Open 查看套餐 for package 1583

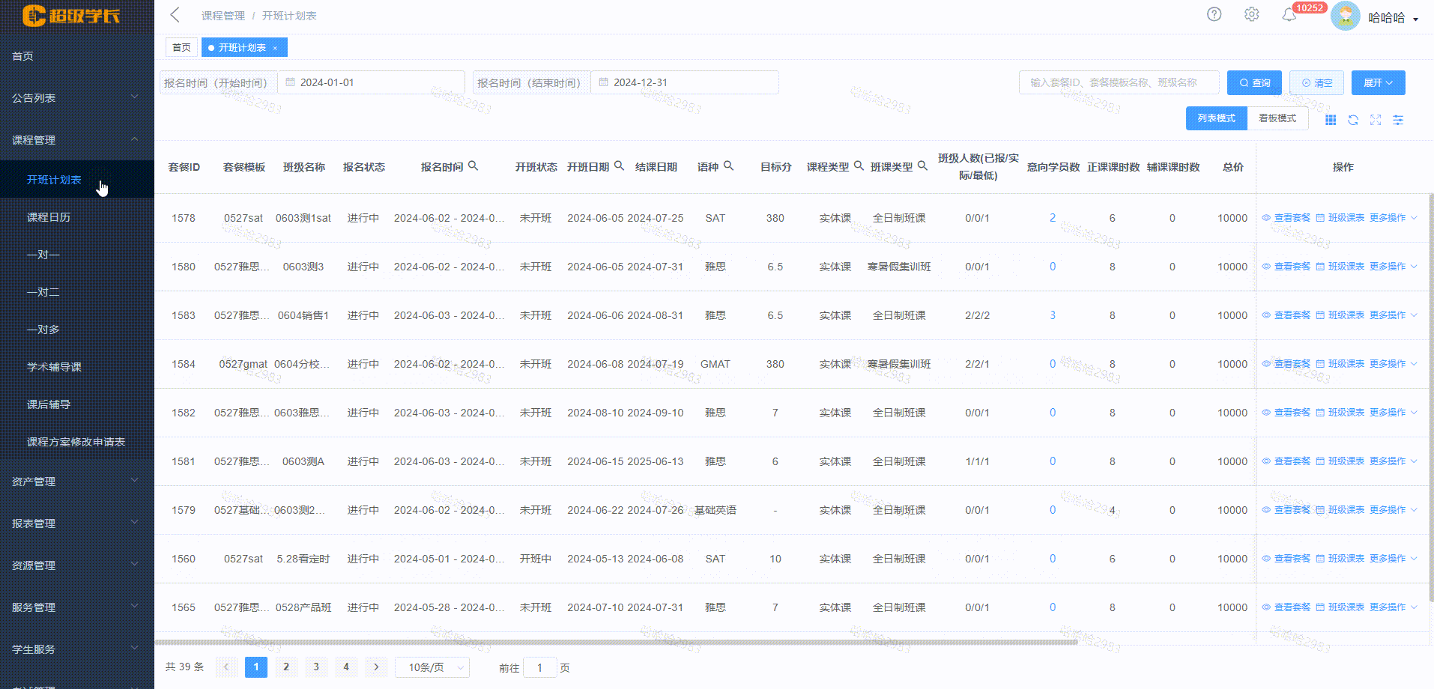(1292, 315)
